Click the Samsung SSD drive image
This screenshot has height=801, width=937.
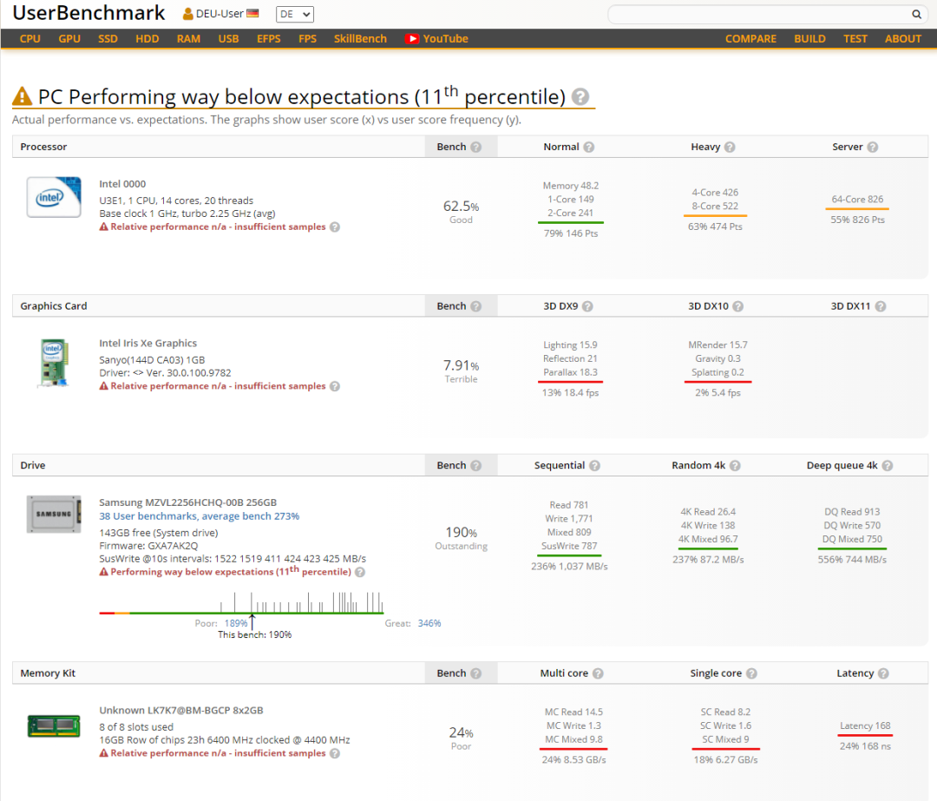tap(54, 514)
